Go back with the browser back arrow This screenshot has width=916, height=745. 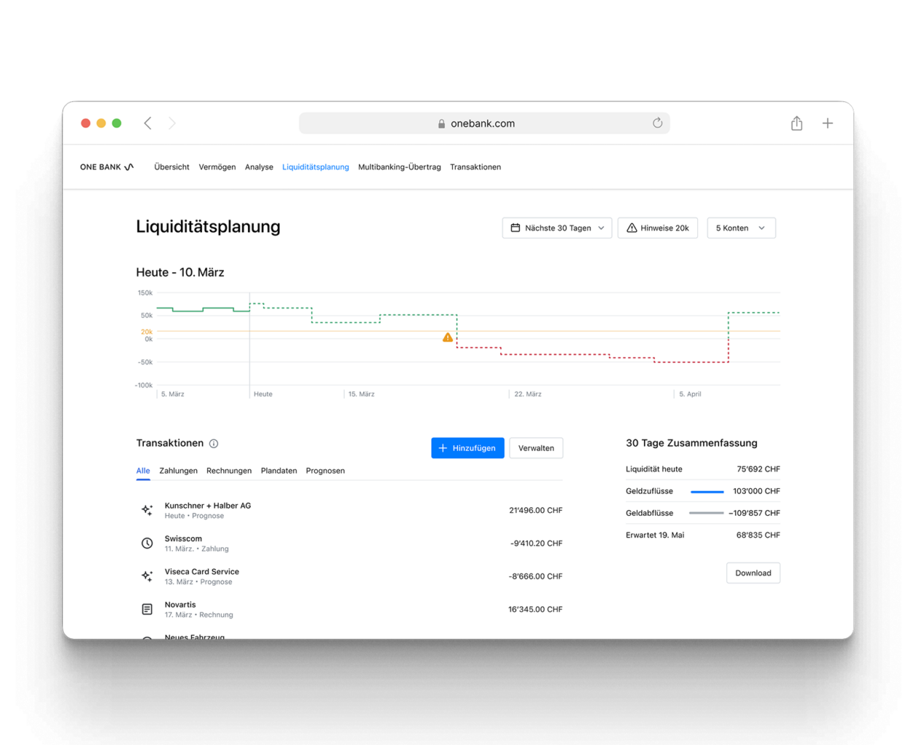coord(148,123)
